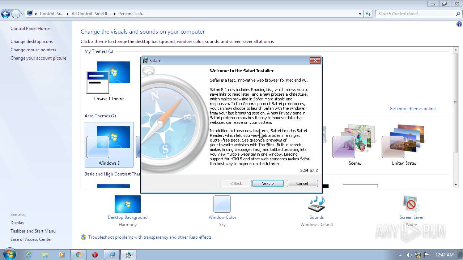Open the Display link under See also
Viewport: 463px width, 260px height.
pyautogui.click(x=17, y=223)
